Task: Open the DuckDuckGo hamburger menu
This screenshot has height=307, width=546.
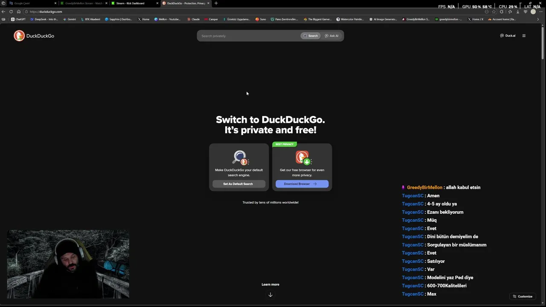Action: [524, 36]
